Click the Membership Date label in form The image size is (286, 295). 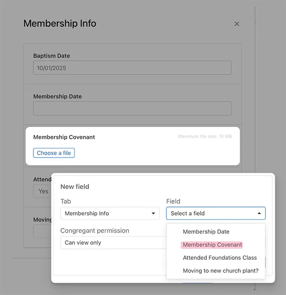click(x=57, y=96)
